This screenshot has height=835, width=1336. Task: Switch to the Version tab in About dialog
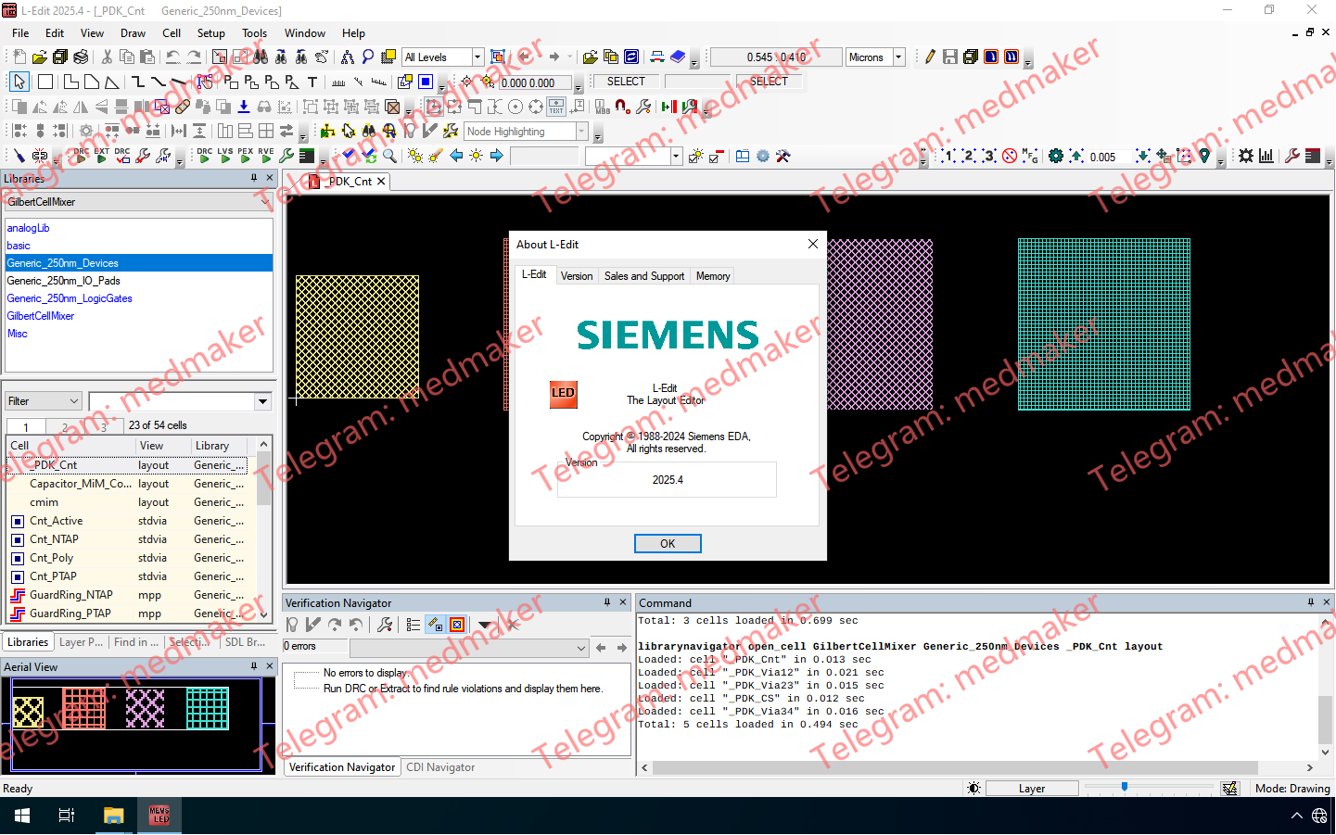(576, 276)
